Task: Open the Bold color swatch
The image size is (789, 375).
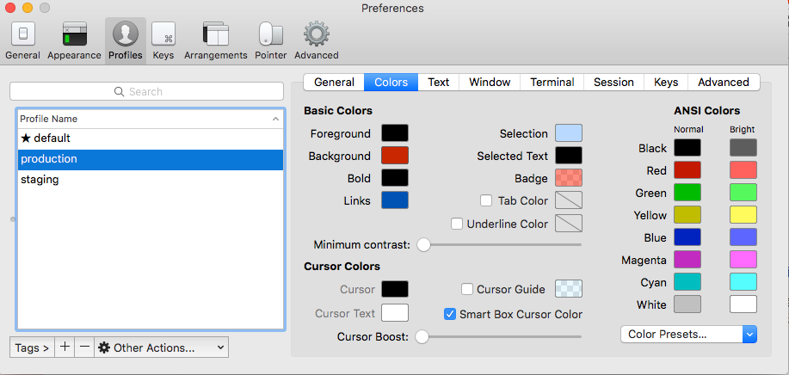Action: pos(394,178)
